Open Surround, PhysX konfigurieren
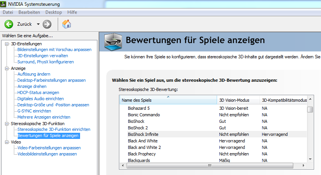Viewport: 321px width, 175px height. click(45, 62)
